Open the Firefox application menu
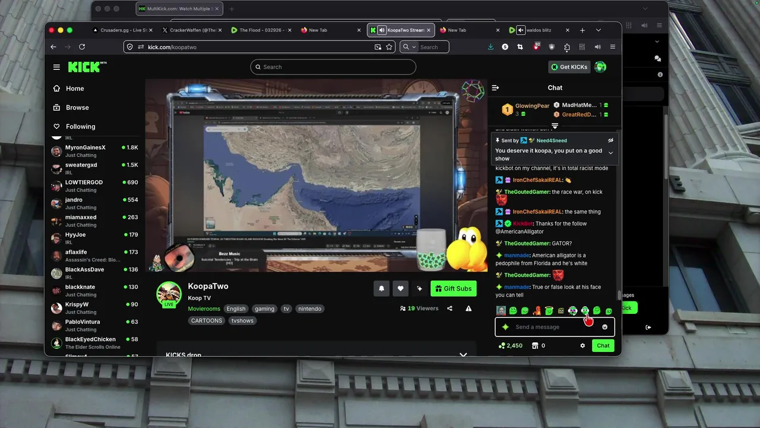Viewport: 760px width, 428px height. (x=613, y=47)
